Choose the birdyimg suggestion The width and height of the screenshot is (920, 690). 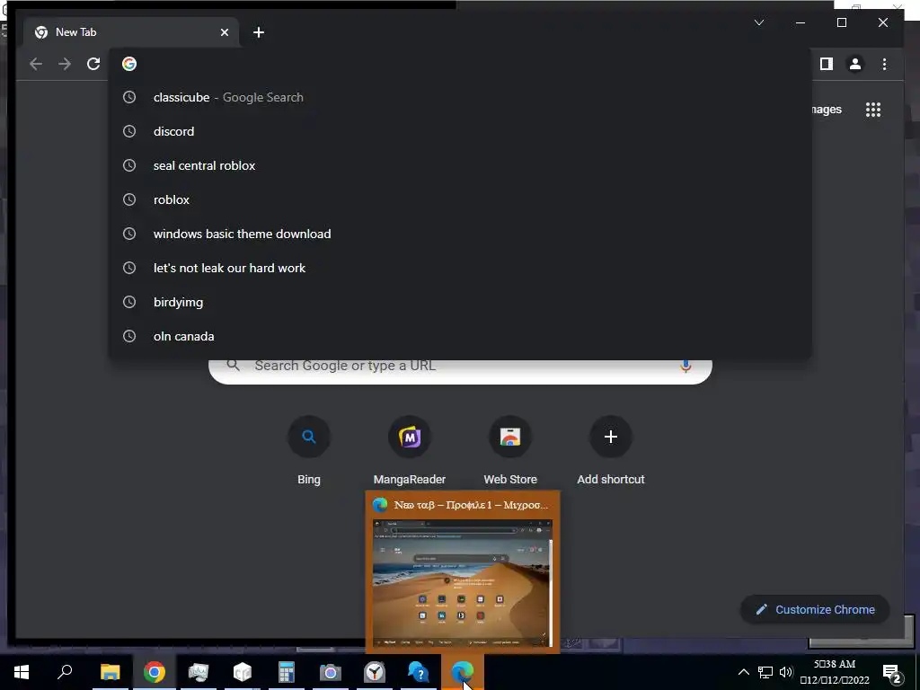[460, 302]
